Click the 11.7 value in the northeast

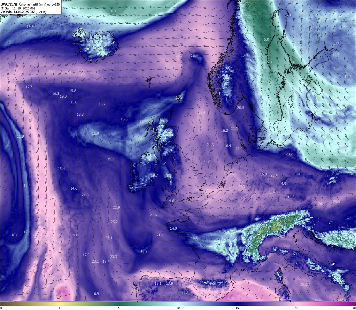(336, 55)
